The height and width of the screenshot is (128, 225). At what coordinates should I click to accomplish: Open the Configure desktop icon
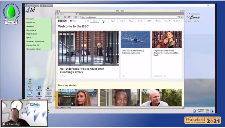(30, 88)
